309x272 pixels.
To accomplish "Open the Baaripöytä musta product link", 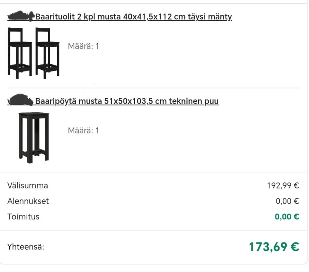I will [113, 101].
